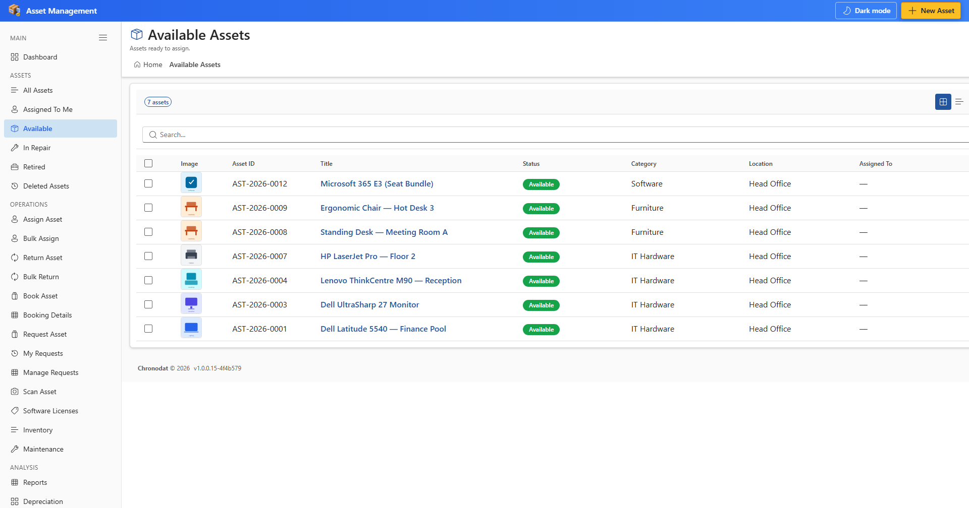Check the box for AST-2026-0003
Image resolution: width=969 pixels, height=508 pixels.
(x=148, y=304)
